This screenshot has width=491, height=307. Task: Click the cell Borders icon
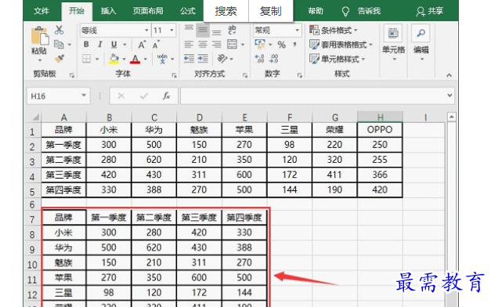(x=86, y=59)
